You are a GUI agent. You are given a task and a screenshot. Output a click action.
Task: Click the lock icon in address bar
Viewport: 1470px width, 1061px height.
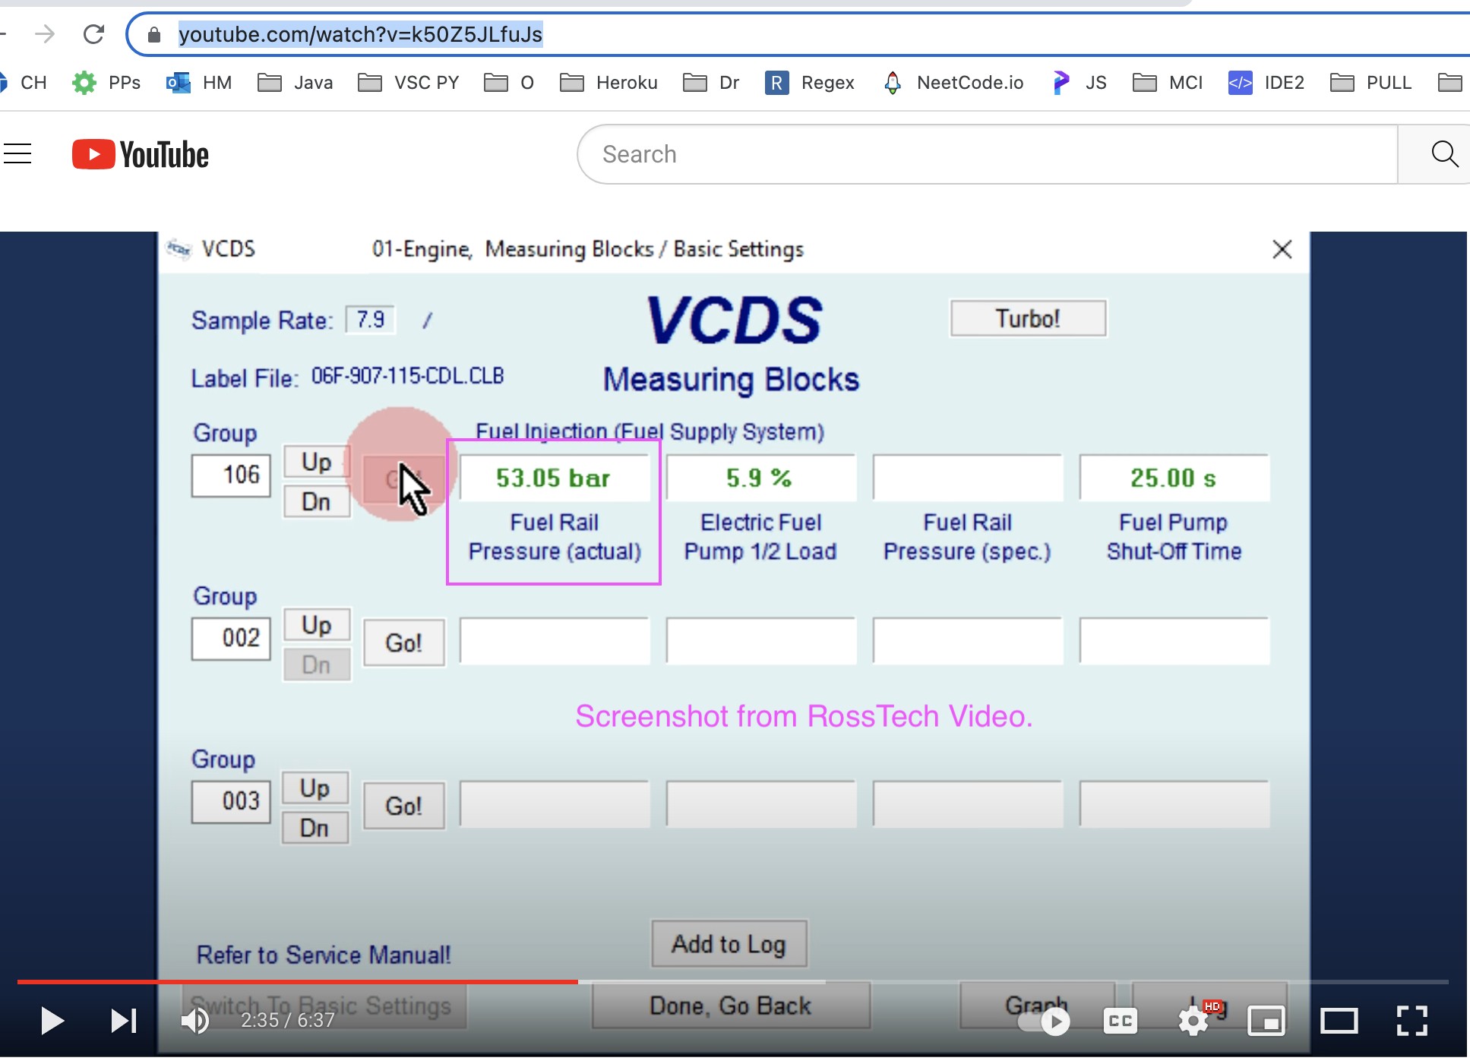point(154,35)
